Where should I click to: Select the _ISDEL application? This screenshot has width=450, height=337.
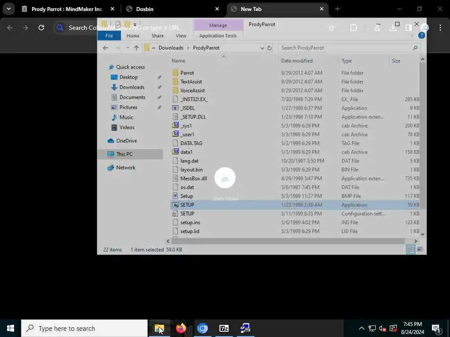tap(187, 108)
